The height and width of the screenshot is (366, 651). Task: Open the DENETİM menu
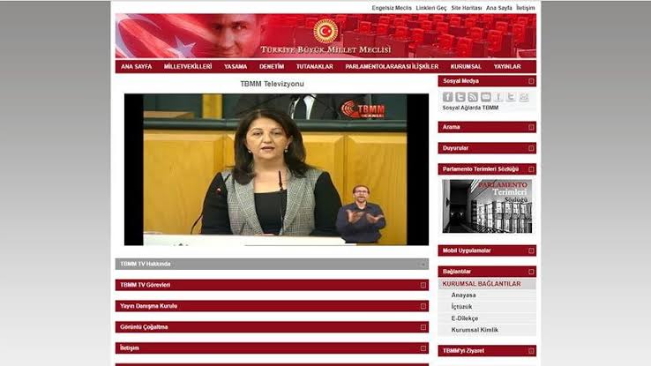(x=272, y=66)
